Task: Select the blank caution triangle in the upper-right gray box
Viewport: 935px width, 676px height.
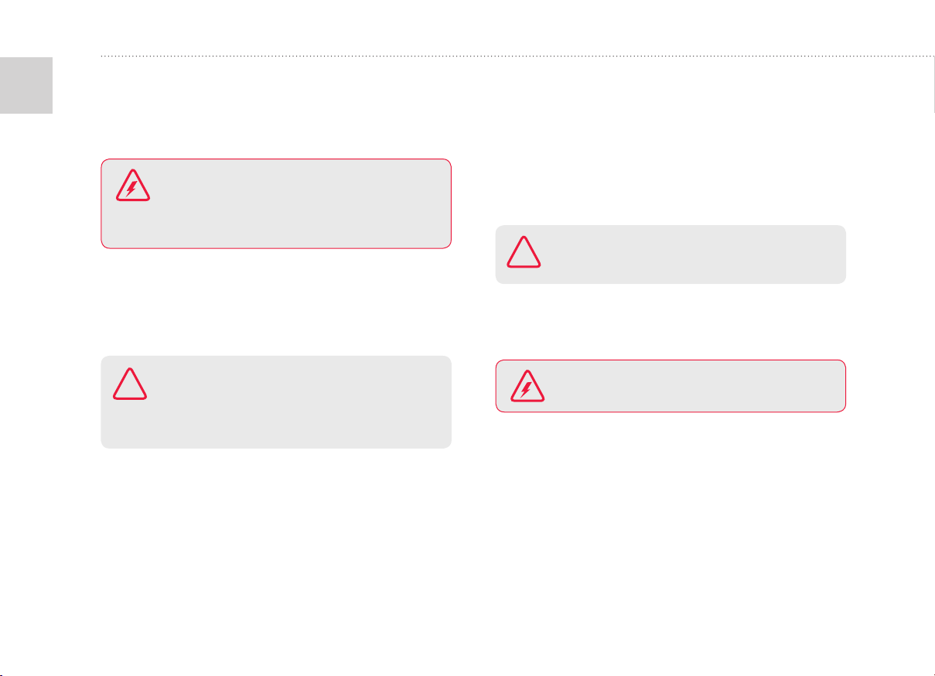Action: [x=524, y=252]
